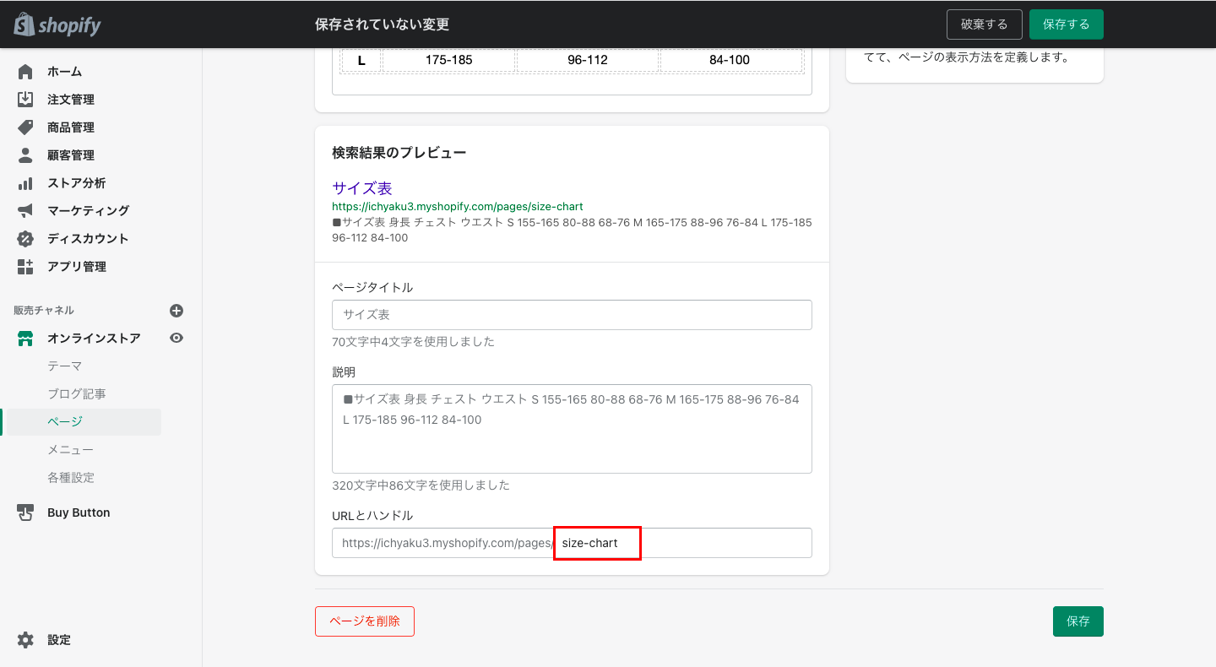The height and width of the screenshot is (667, 1216).
Task: View online store via eye icon
Action: pos(176,338)
